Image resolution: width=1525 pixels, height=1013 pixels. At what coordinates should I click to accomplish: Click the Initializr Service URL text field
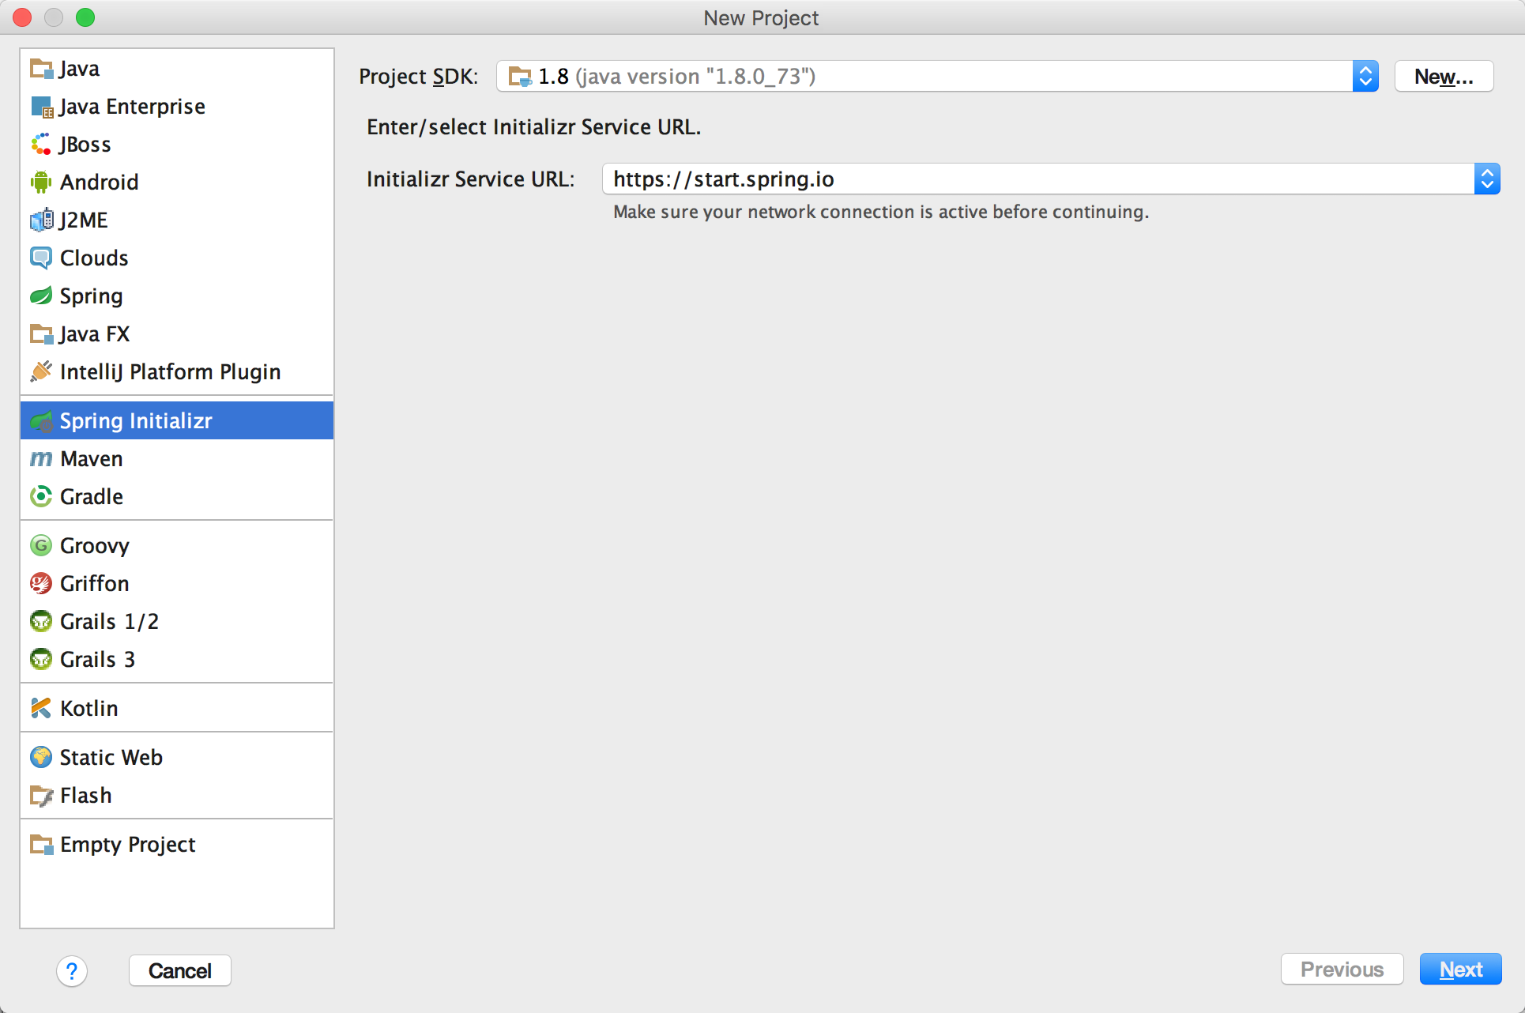(1038, 179)
